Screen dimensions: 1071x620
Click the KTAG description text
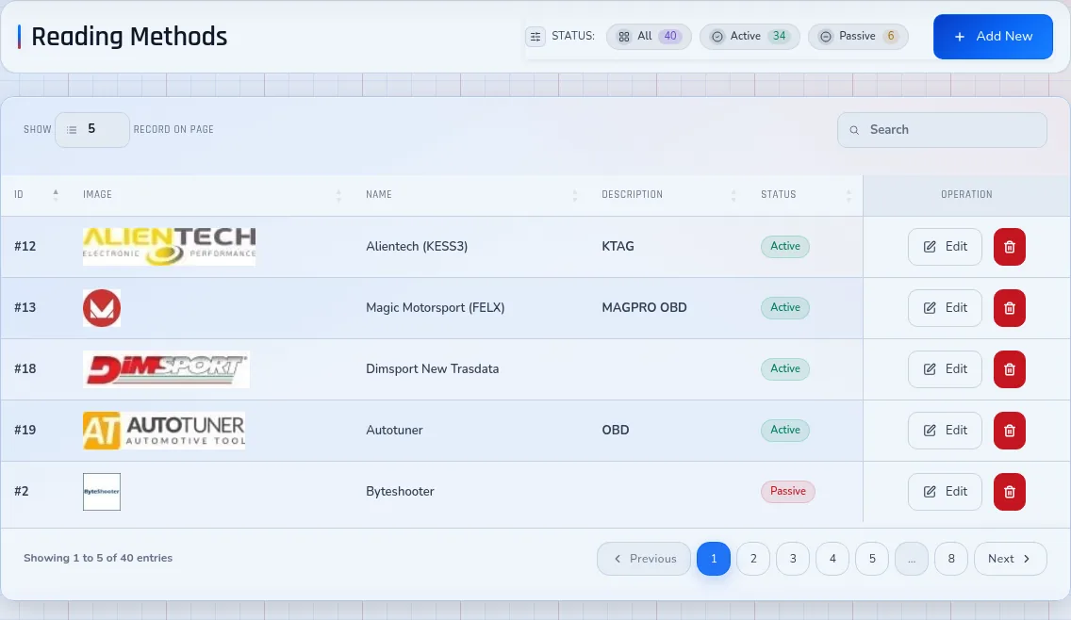[x=618, y=247]
